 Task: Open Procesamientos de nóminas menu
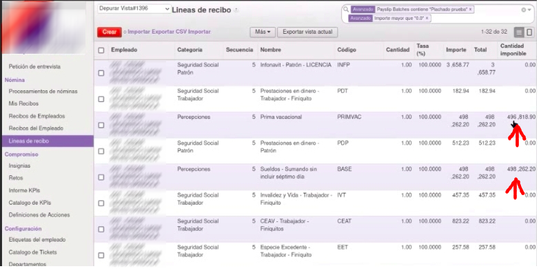[43, 92]
